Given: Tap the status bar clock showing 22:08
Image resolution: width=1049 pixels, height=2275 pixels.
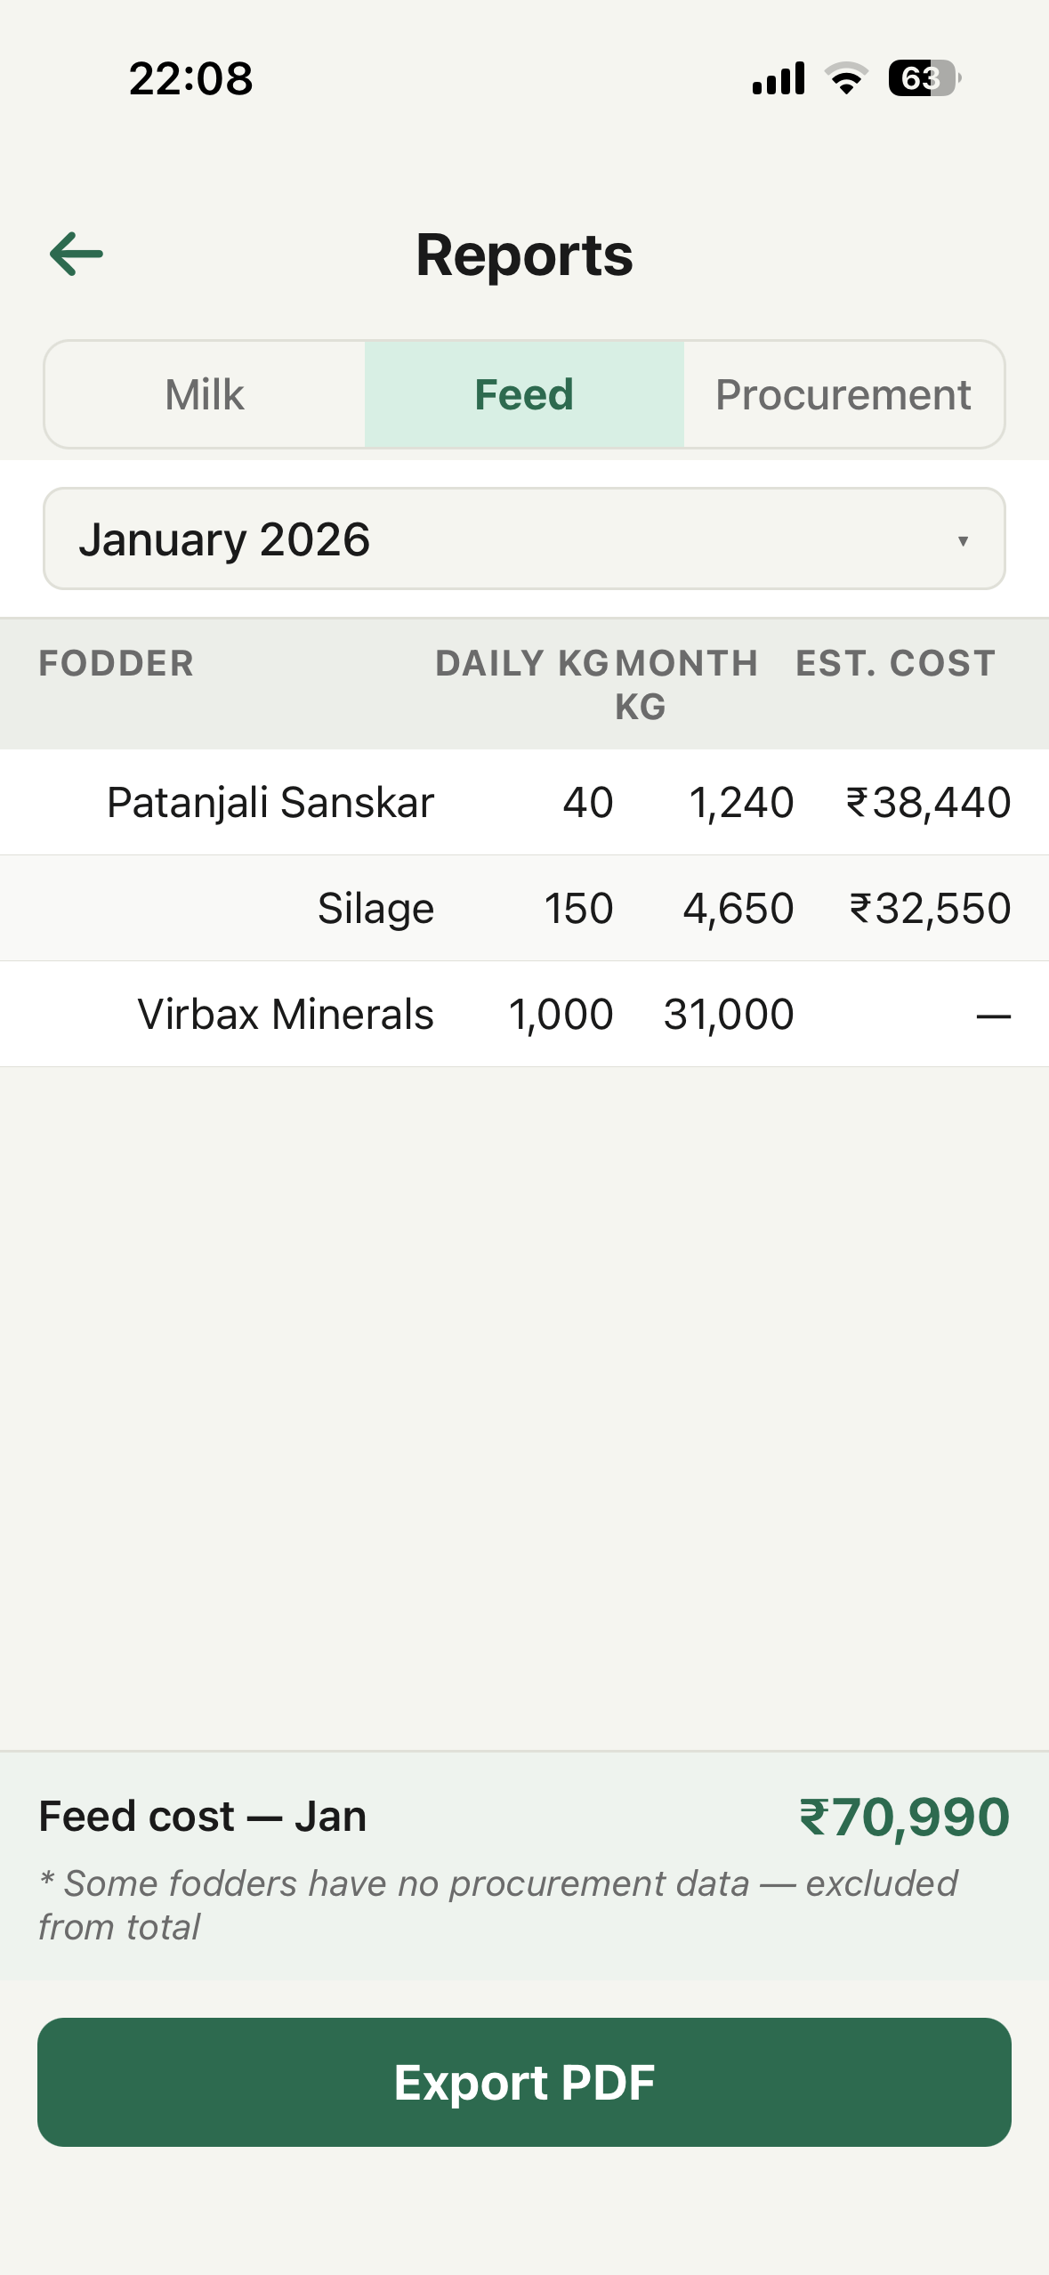Looking at the screenshot, I should (x=190, y=78).
